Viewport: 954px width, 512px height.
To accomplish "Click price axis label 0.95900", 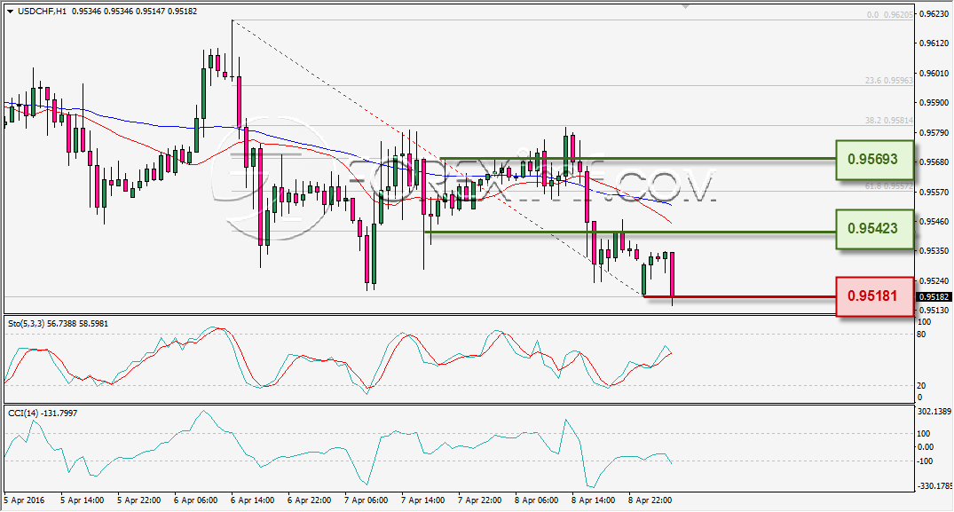I will pyautogui.click(x=934, y=102).
